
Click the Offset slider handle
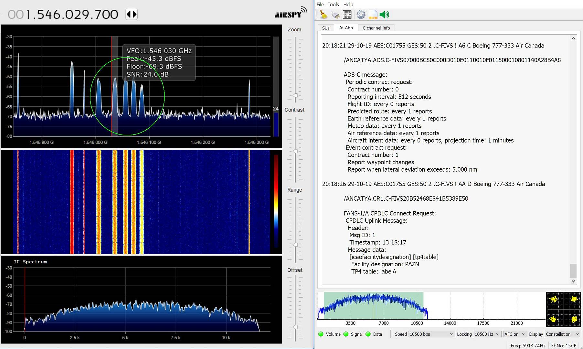pos(295,327)
